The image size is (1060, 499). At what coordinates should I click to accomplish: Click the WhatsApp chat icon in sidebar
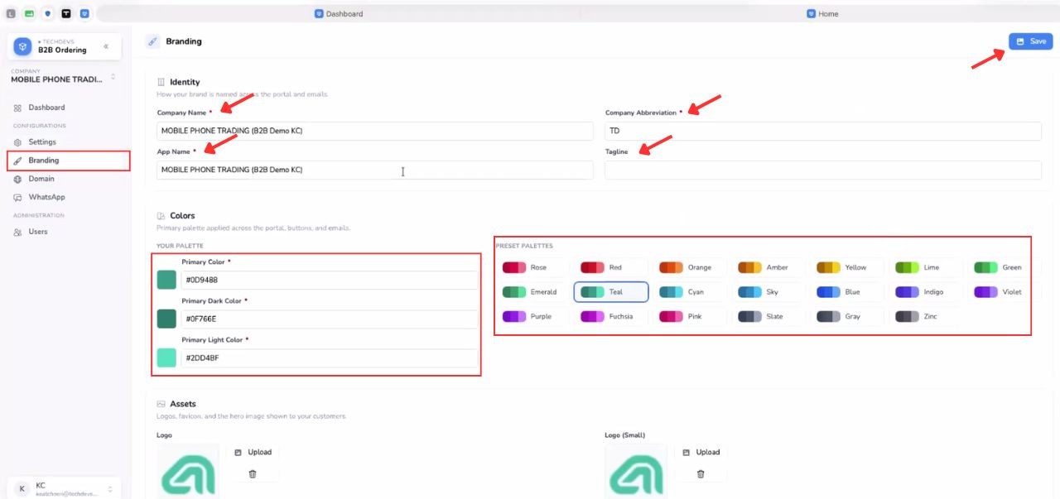click(x=17, y=197)
